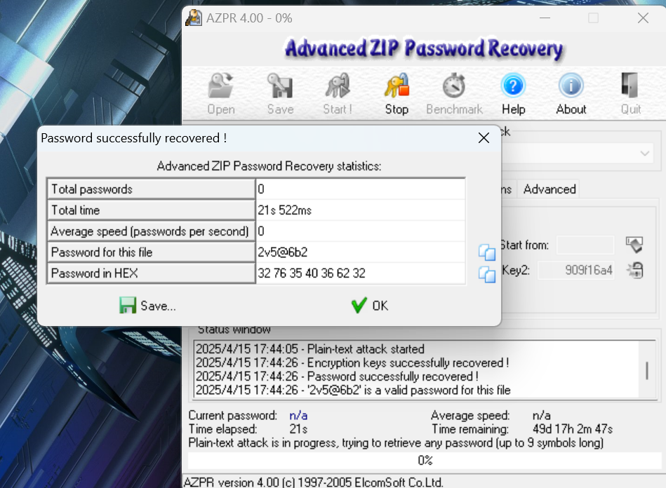Select the Total time value 21s 522ms
This screenshot has height=488, width=666.
(x=285, y=210)
